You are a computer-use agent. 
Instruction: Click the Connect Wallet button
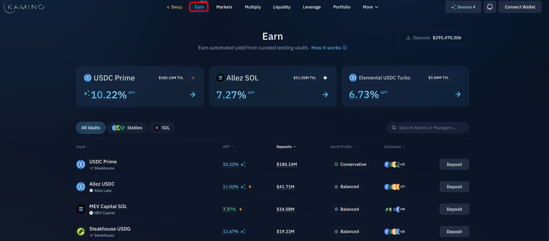point(520,7)
